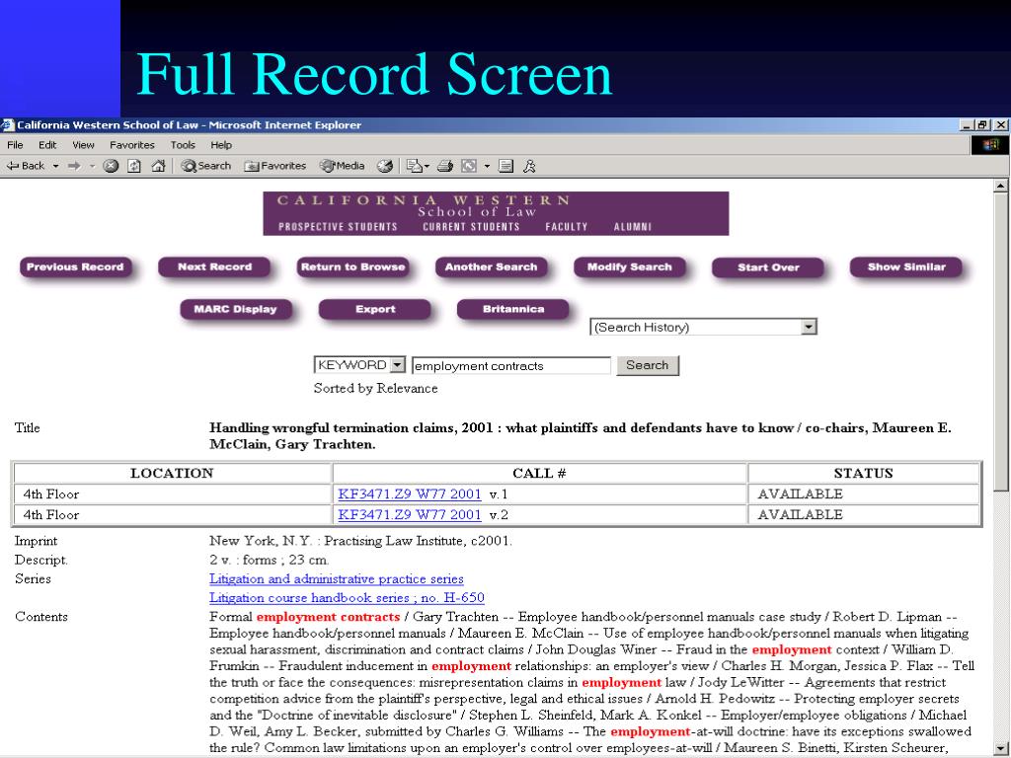
Task: Click the Discuss toolbar icon
Action: coord(506,166)
